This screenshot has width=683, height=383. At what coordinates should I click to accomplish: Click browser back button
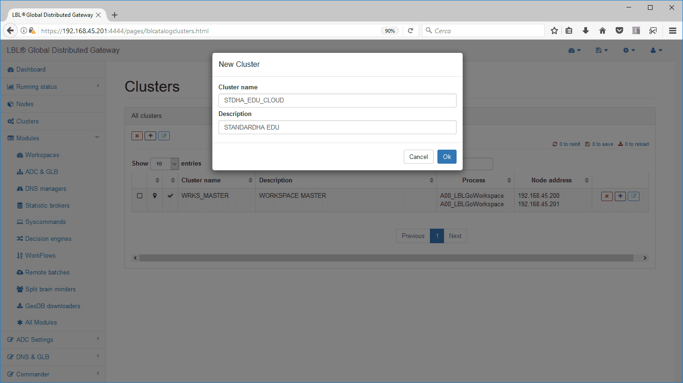point(10,30)
